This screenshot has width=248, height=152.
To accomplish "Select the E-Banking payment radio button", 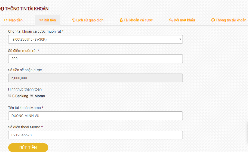I will [x=10, y=96].
